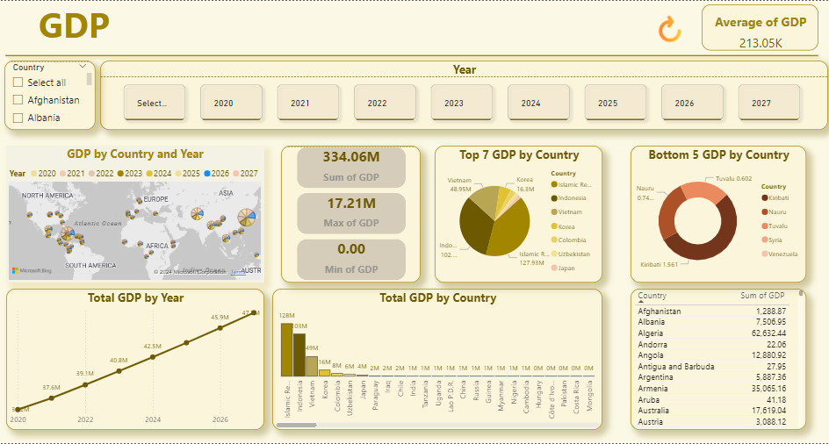Filter by year 2027 button
Image resolution: width=829 pixels, height=444 pixels.
pyautogui.click(x=768, y=103)
